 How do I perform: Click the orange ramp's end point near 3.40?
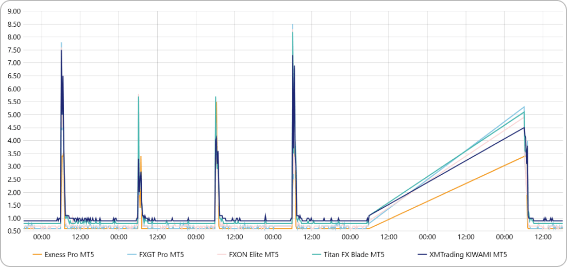coord(524,156)
